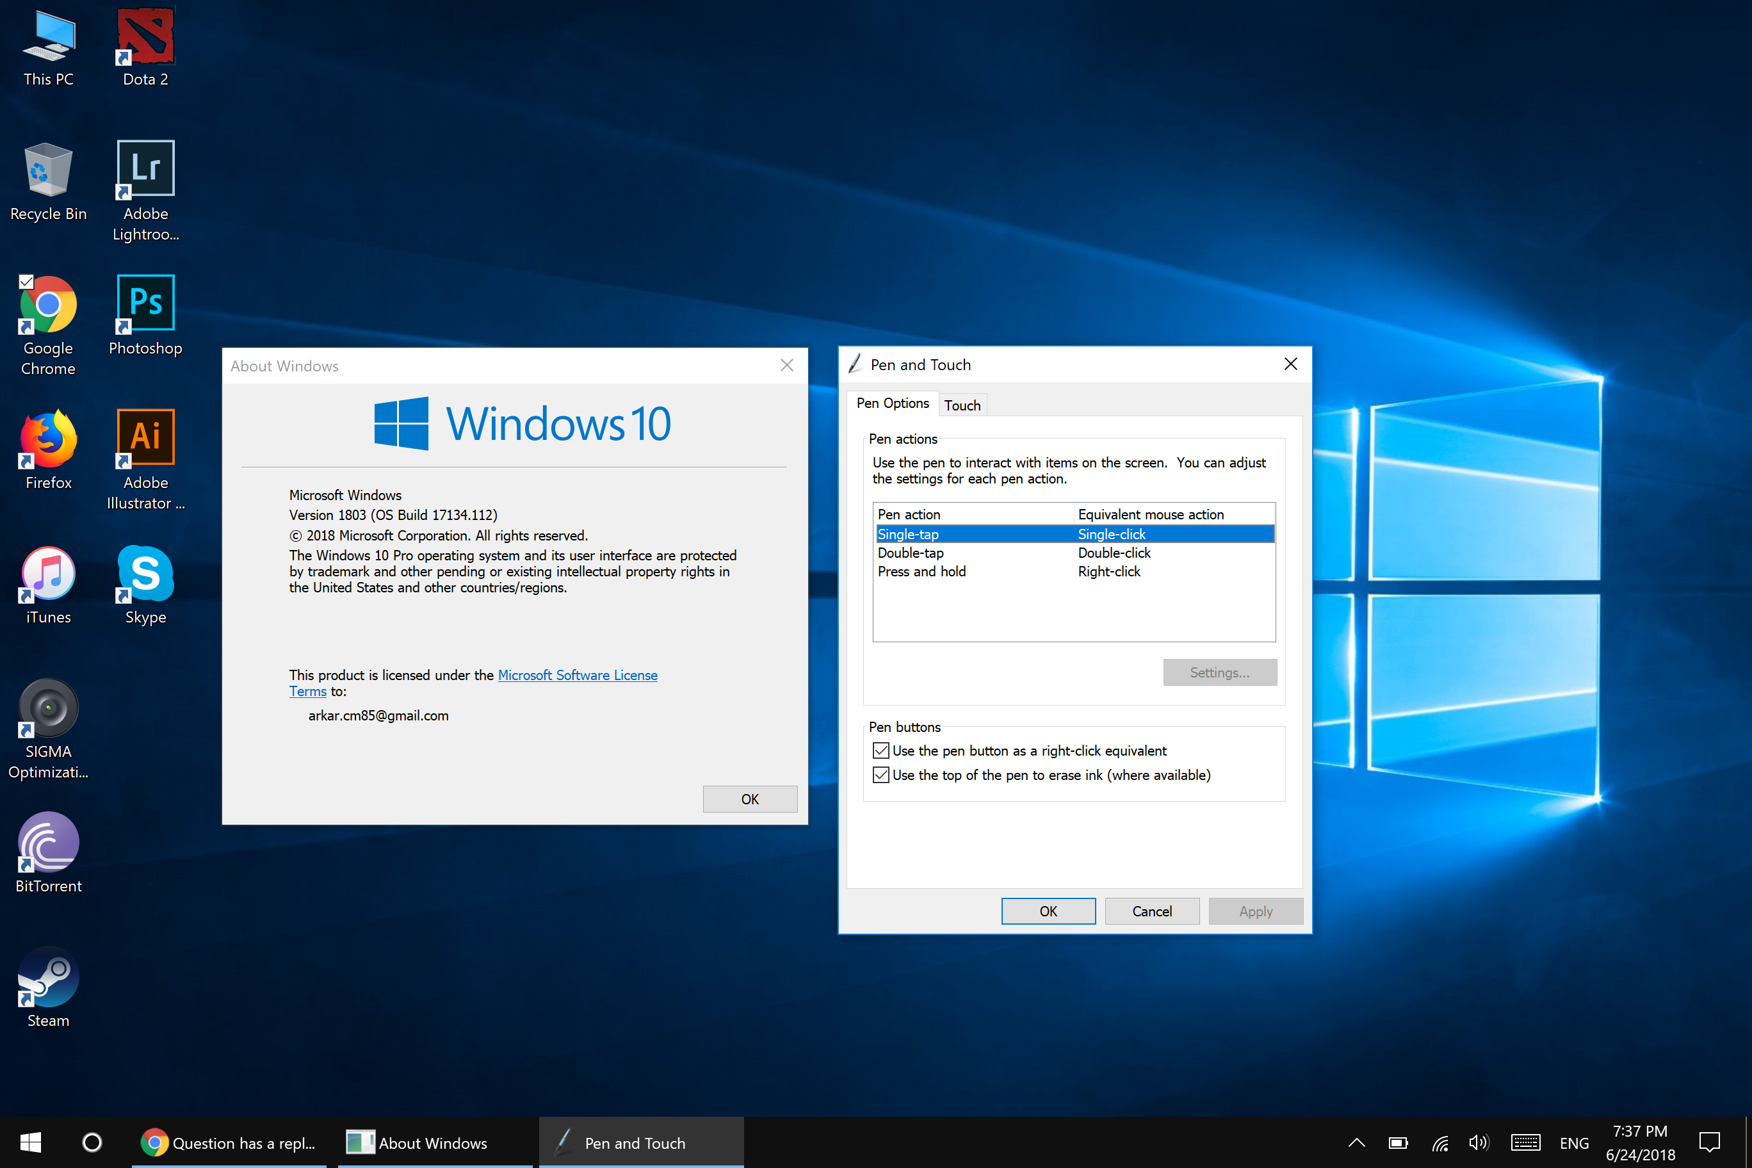The width and height of the screenshot is (1752, 1168).
Task: Click the Cortana circle in the taskbar
Action: tap(92, 1142)
